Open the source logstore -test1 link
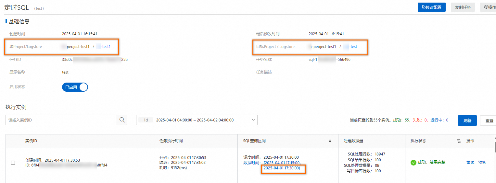Image resolution: width=496 pixels, height=183 pixels. [x=103, y=47]
